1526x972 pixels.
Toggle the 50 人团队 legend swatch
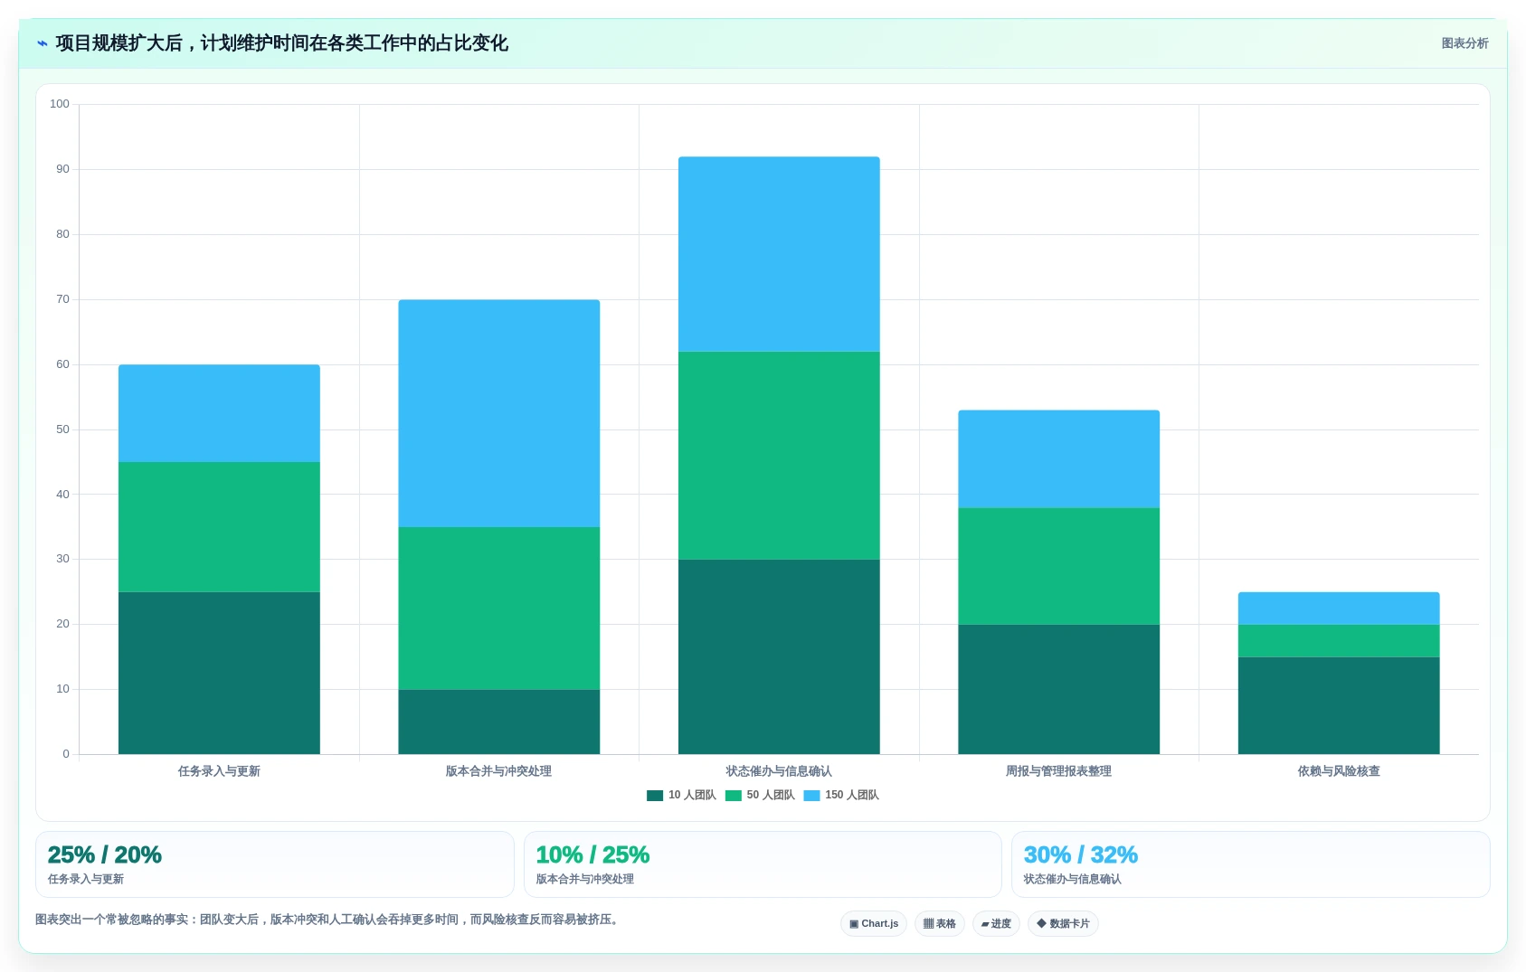coord(734,796)
